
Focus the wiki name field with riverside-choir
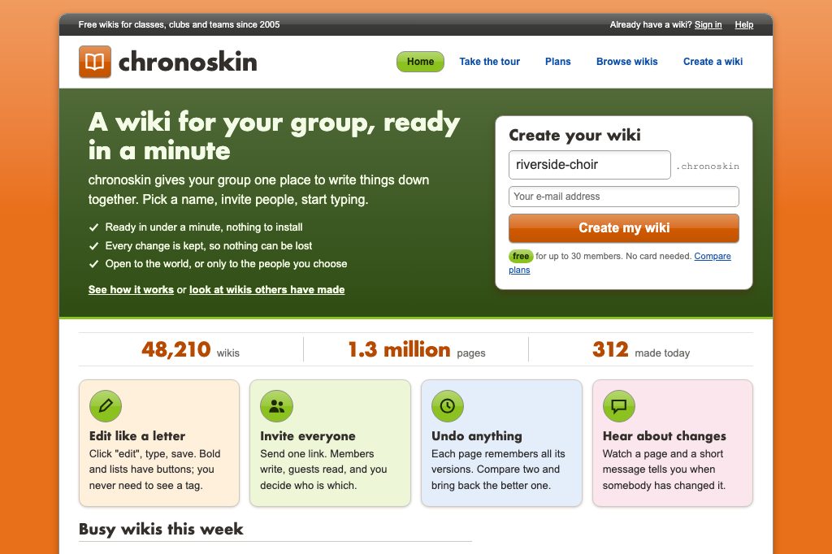coord(590,165)
